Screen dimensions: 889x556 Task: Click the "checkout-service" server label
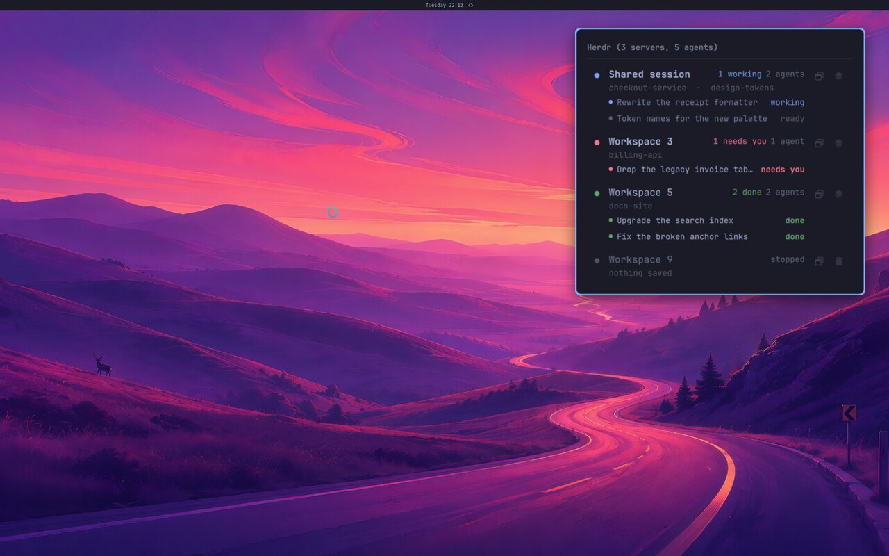tap(647, 88)
